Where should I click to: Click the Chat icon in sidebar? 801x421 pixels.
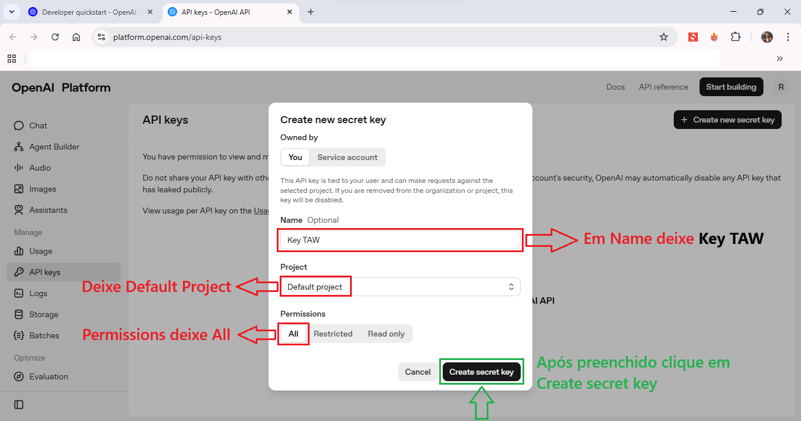(x=19, y=125)
